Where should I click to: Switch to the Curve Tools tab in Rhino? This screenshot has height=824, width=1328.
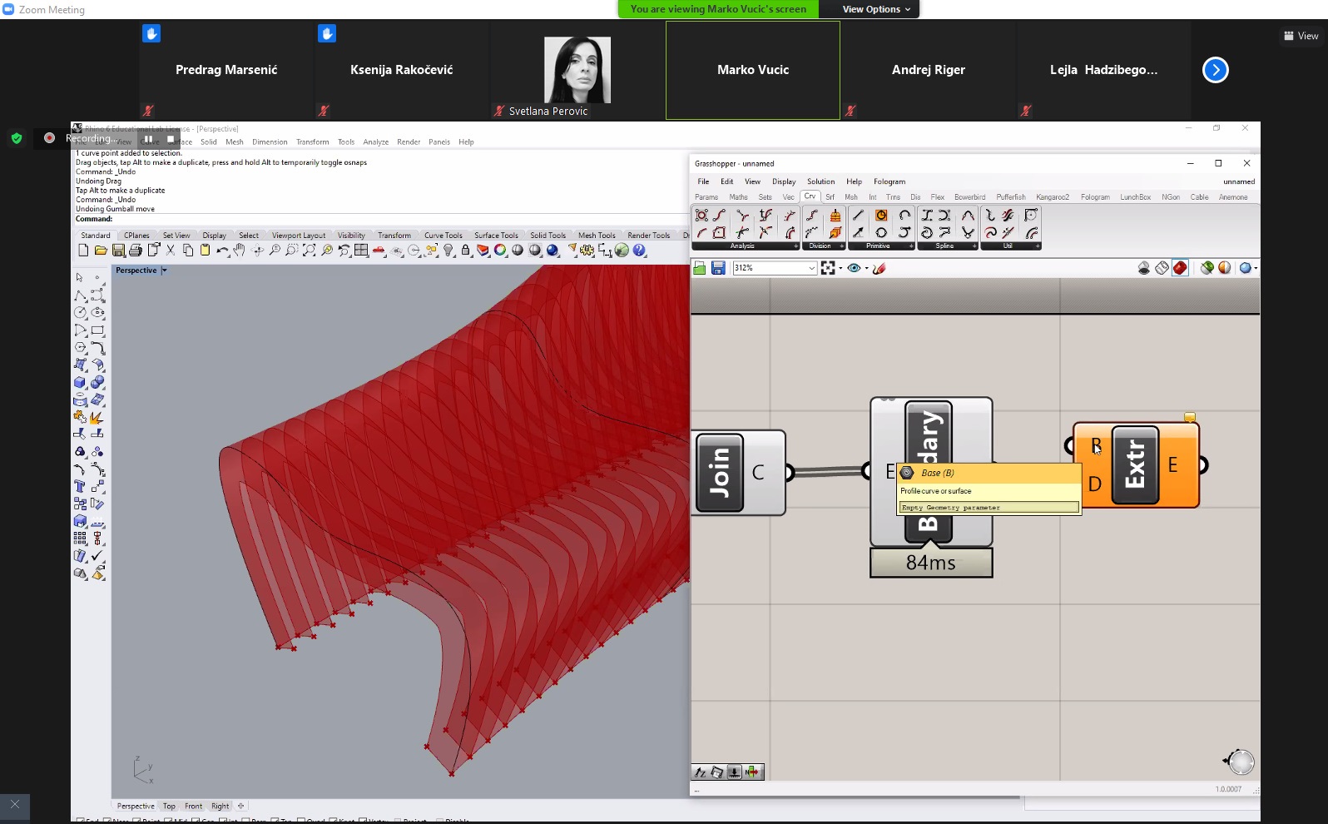(x=443, y=236)
